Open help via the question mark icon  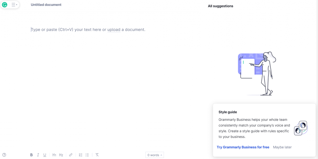(x=4, y=155)
